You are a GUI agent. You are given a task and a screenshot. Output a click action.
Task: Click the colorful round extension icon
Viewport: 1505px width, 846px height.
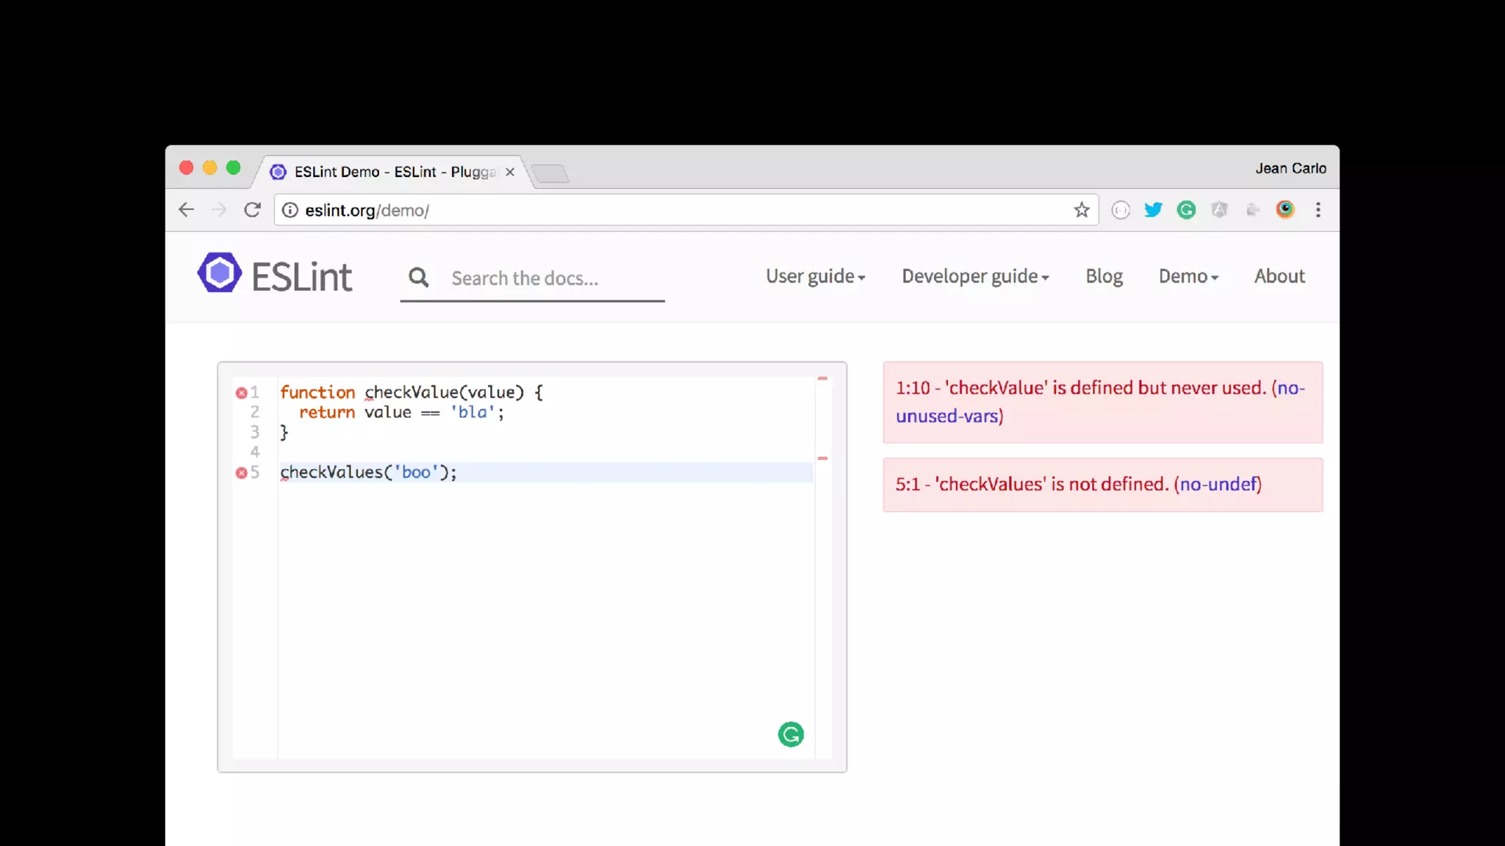coord(1285,210)
